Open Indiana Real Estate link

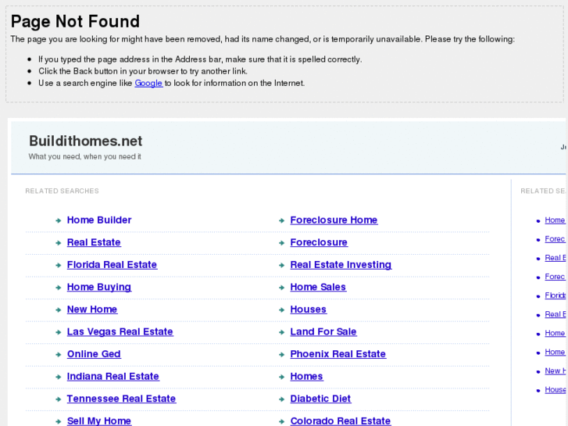pyautogui.click(x=113, y=376)
